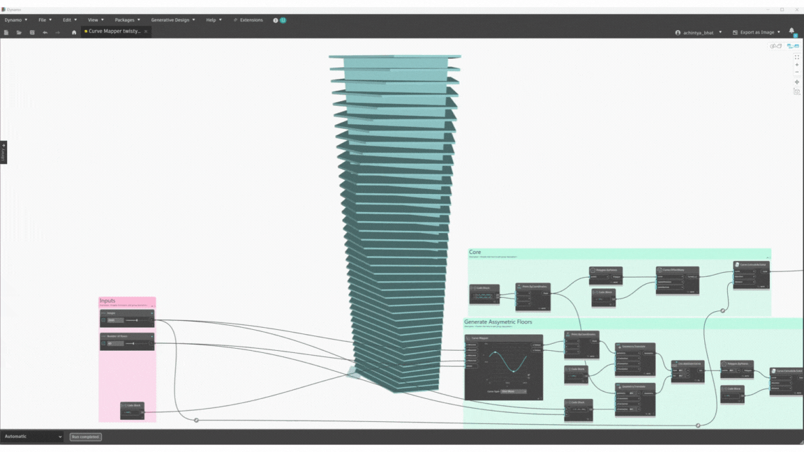Click the Extensions button
This screenshot has width=804, height=452.
coord(248,20)
